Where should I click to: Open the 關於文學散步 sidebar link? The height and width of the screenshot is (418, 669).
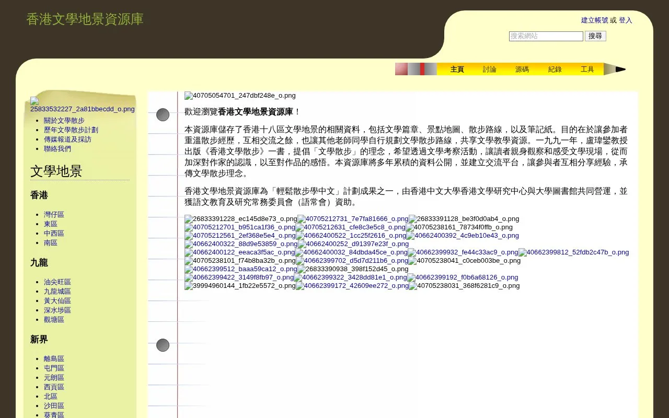[x=64, y=121]
